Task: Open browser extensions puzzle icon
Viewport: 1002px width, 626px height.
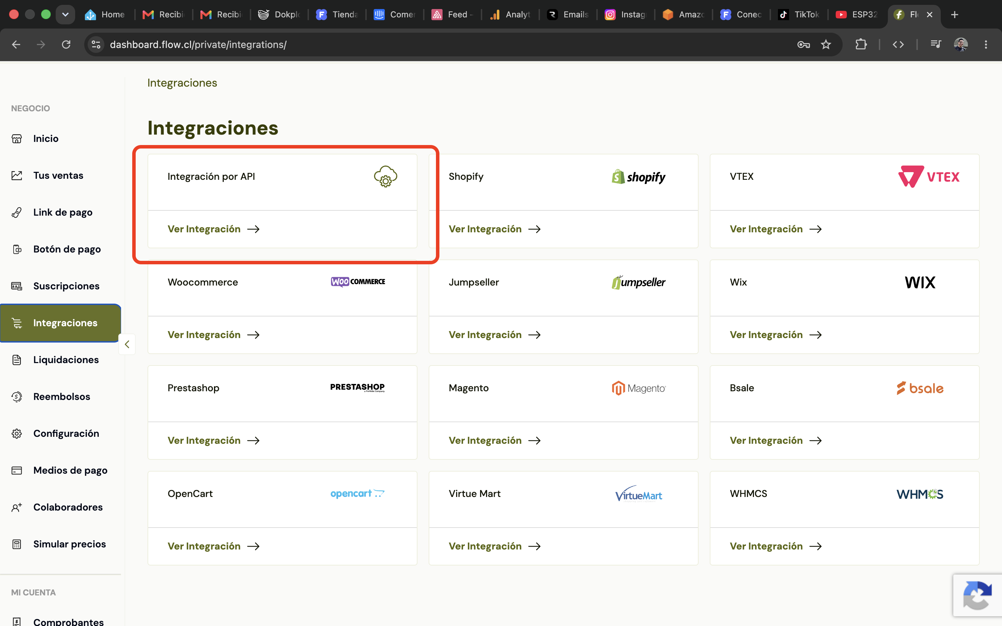Action: pos(861,44)
